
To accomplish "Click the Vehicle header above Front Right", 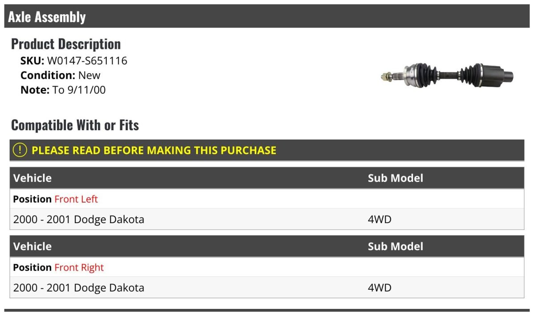I will (x=32, y=247).
